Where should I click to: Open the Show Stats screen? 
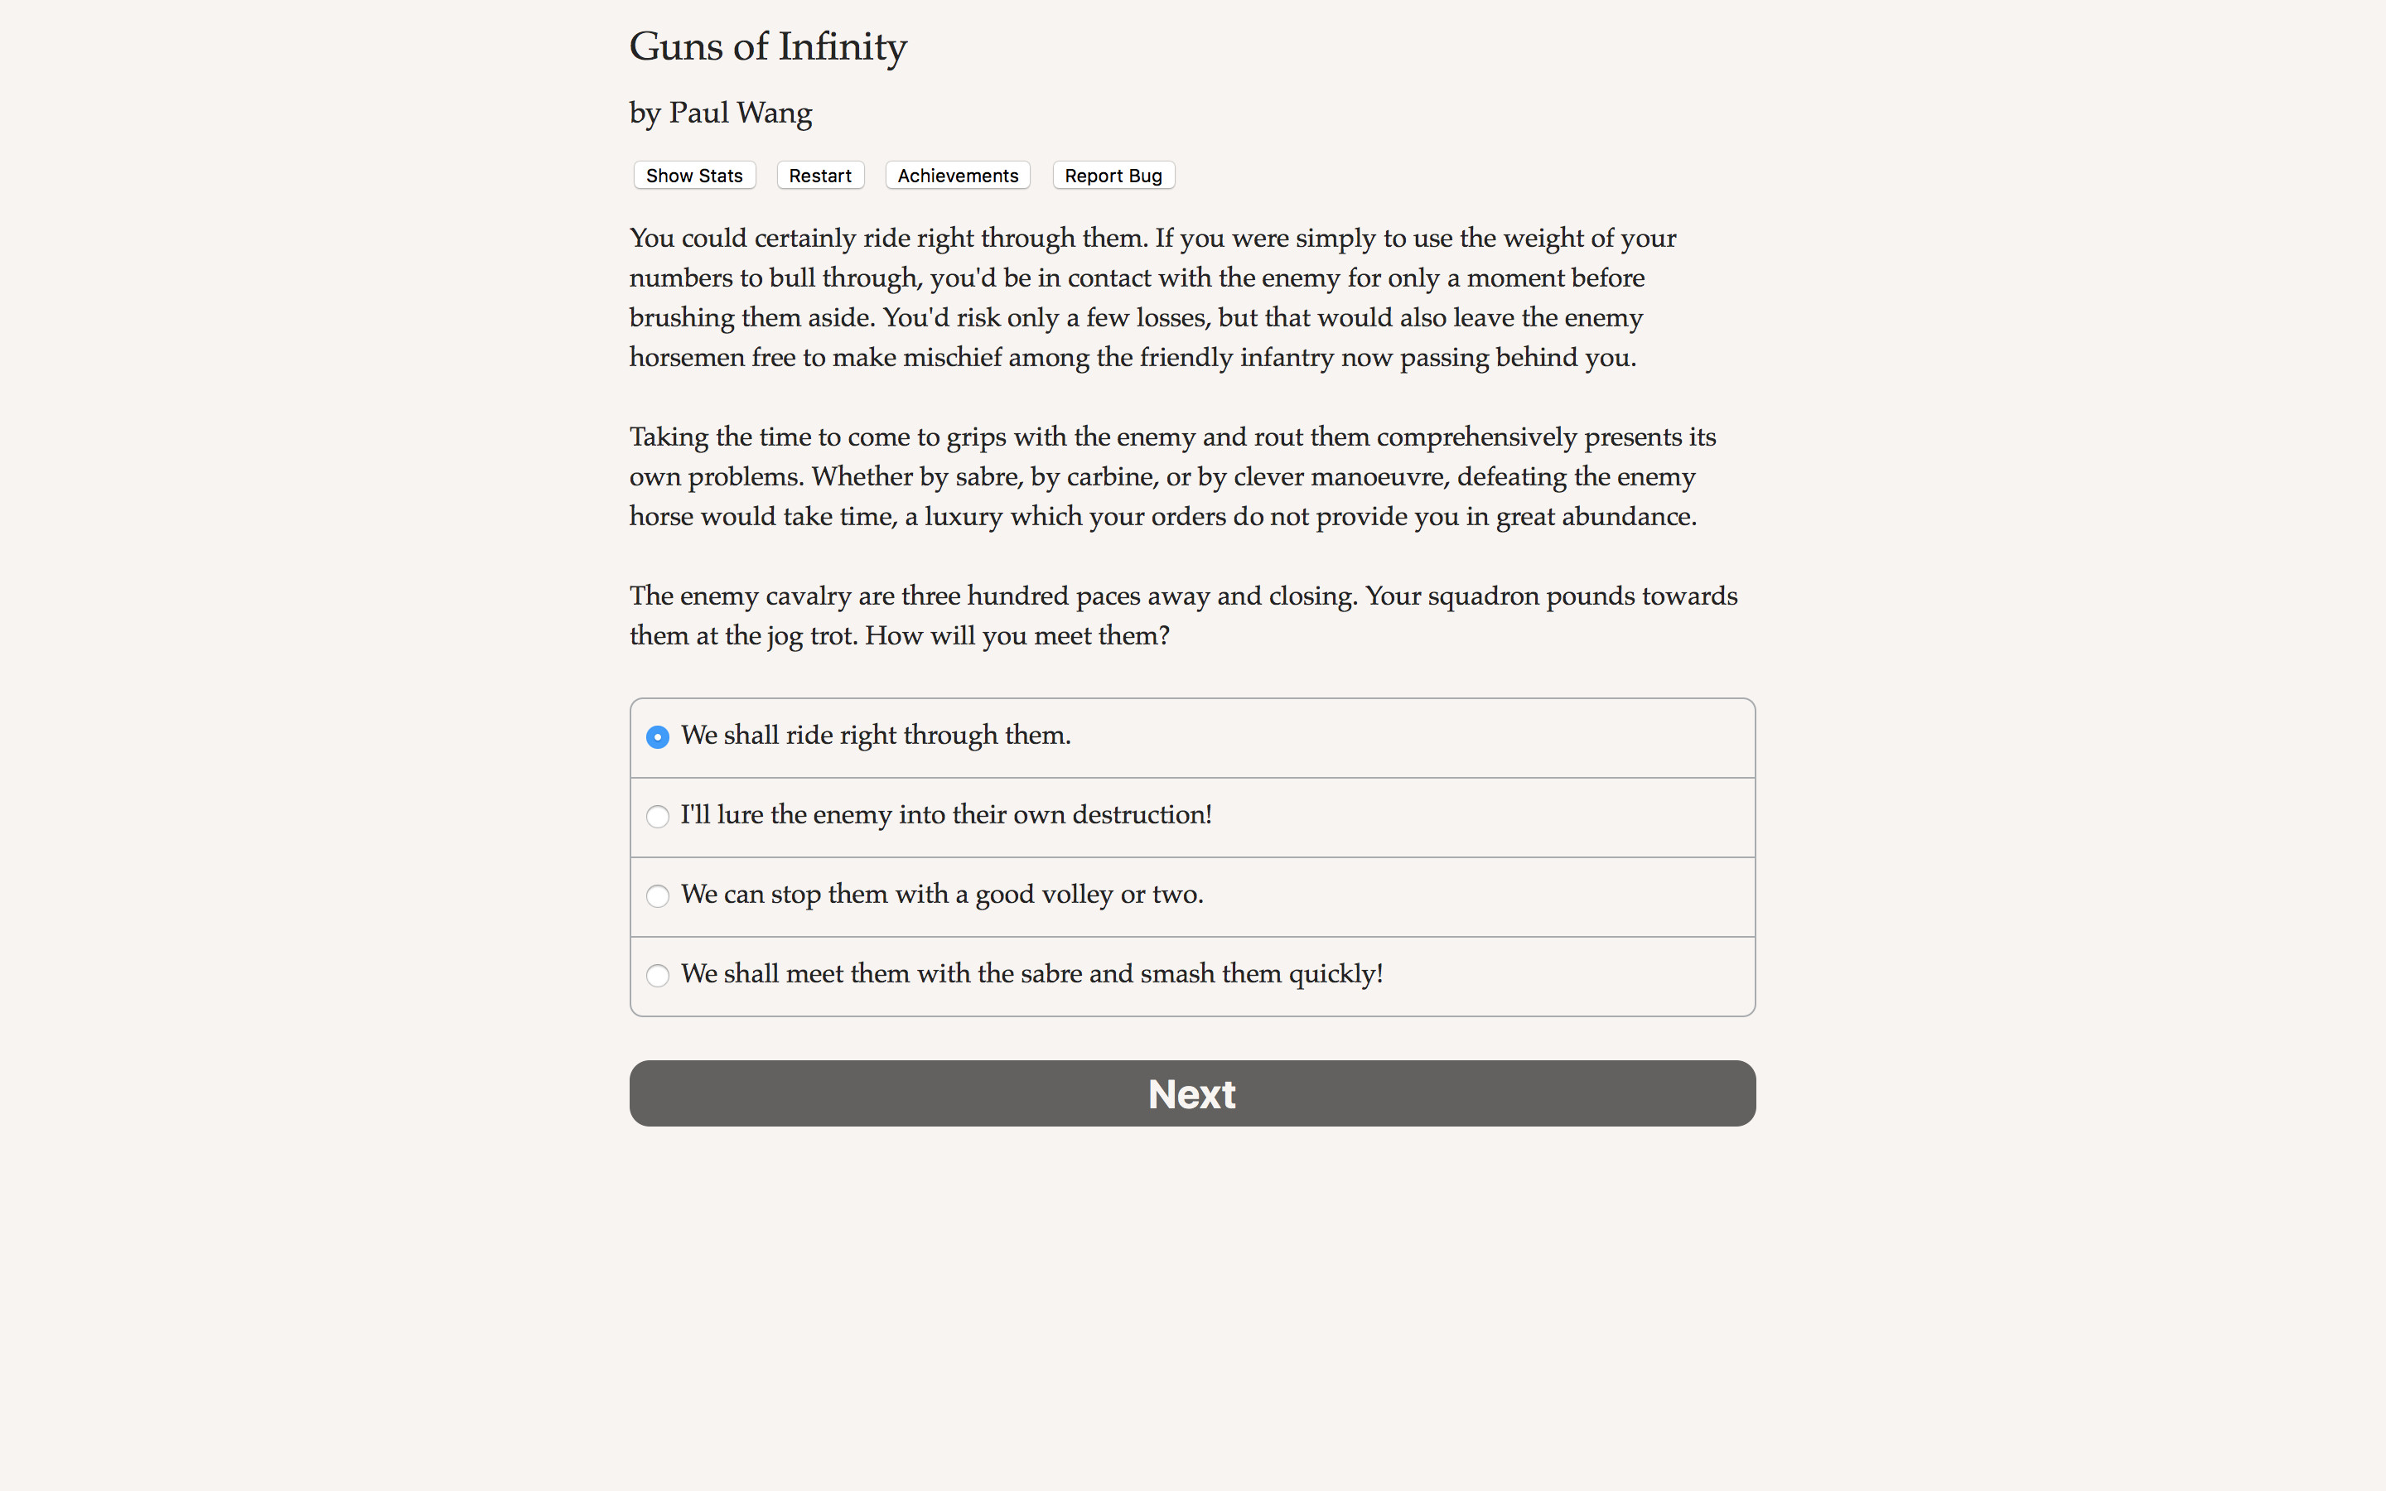click(694, 176)
